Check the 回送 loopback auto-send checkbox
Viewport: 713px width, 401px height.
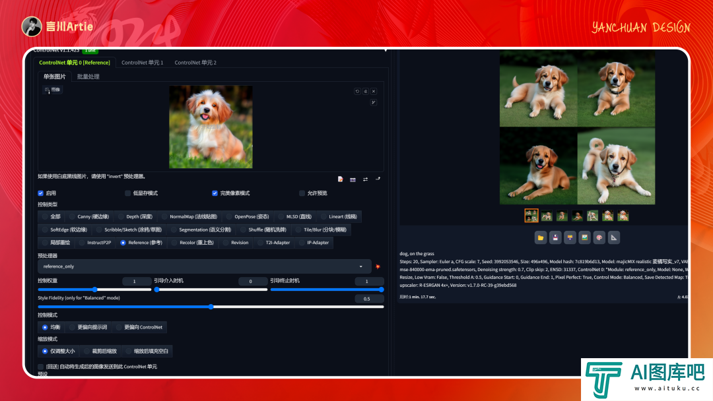click(x=40, y=367)
